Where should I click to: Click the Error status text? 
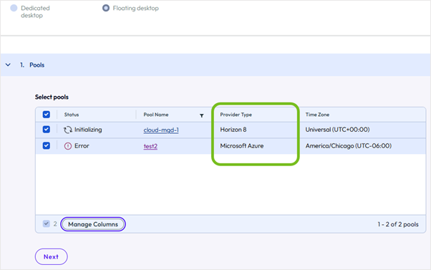coord(82,145)
